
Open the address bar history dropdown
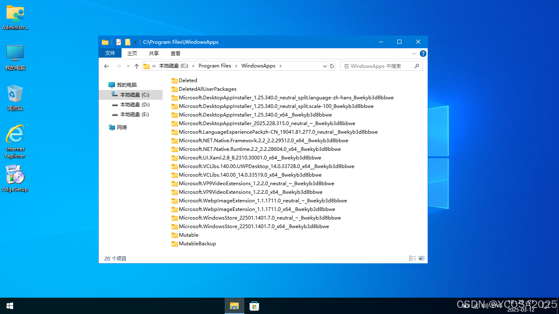pyautogui.click(x=325, y=66)
